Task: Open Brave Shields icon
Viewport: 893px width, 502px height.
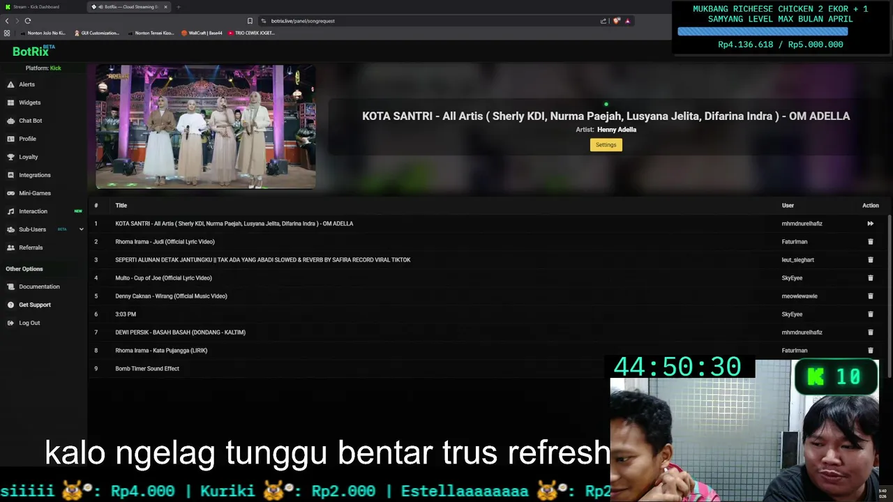Action: [x=616, y=21]
